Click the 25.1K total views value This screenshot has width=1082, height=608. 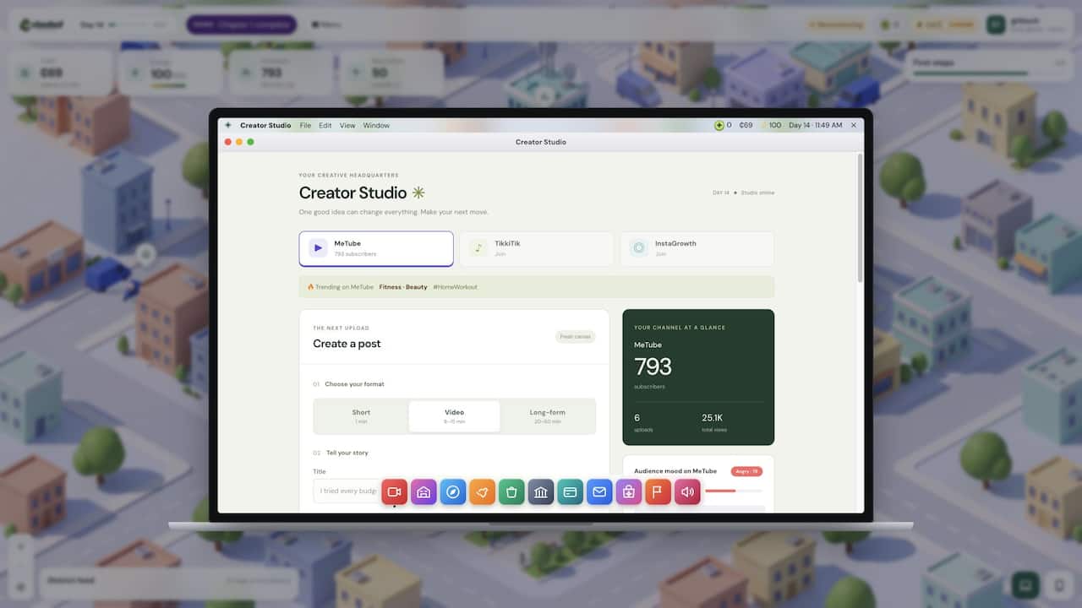(713, 418)
